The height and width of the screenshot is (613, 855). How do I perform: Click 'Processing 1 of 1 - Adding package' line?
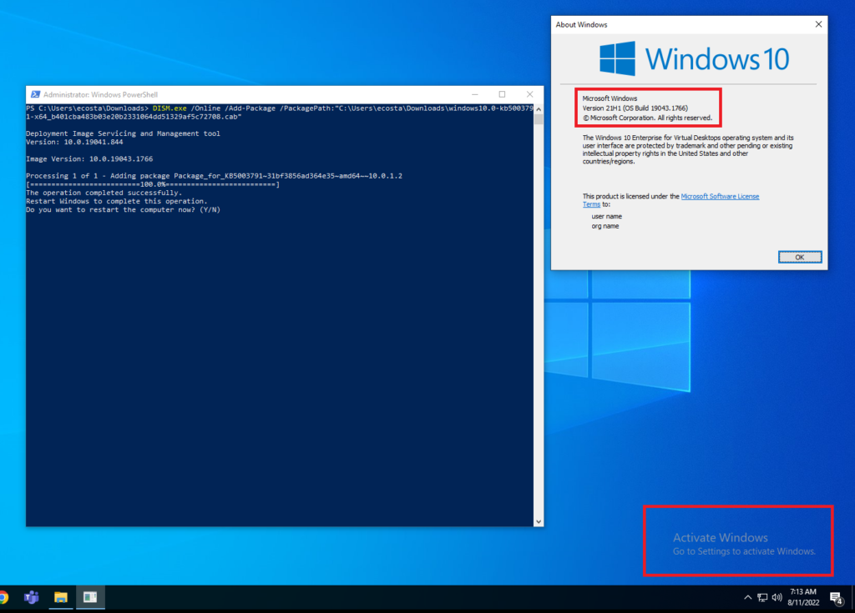215,176
